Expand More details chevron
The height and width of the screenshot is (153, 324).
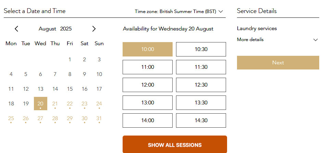tap(315, 40)
